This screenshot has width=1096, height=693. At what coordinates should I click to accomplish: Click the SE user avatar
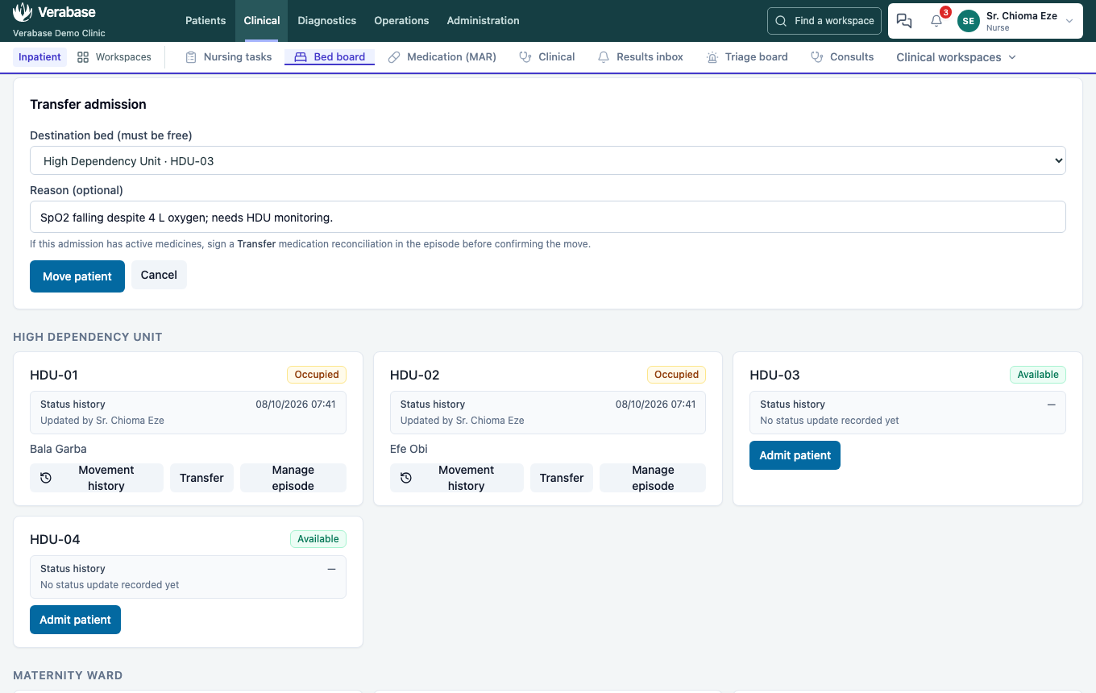(x=969, y=21)
